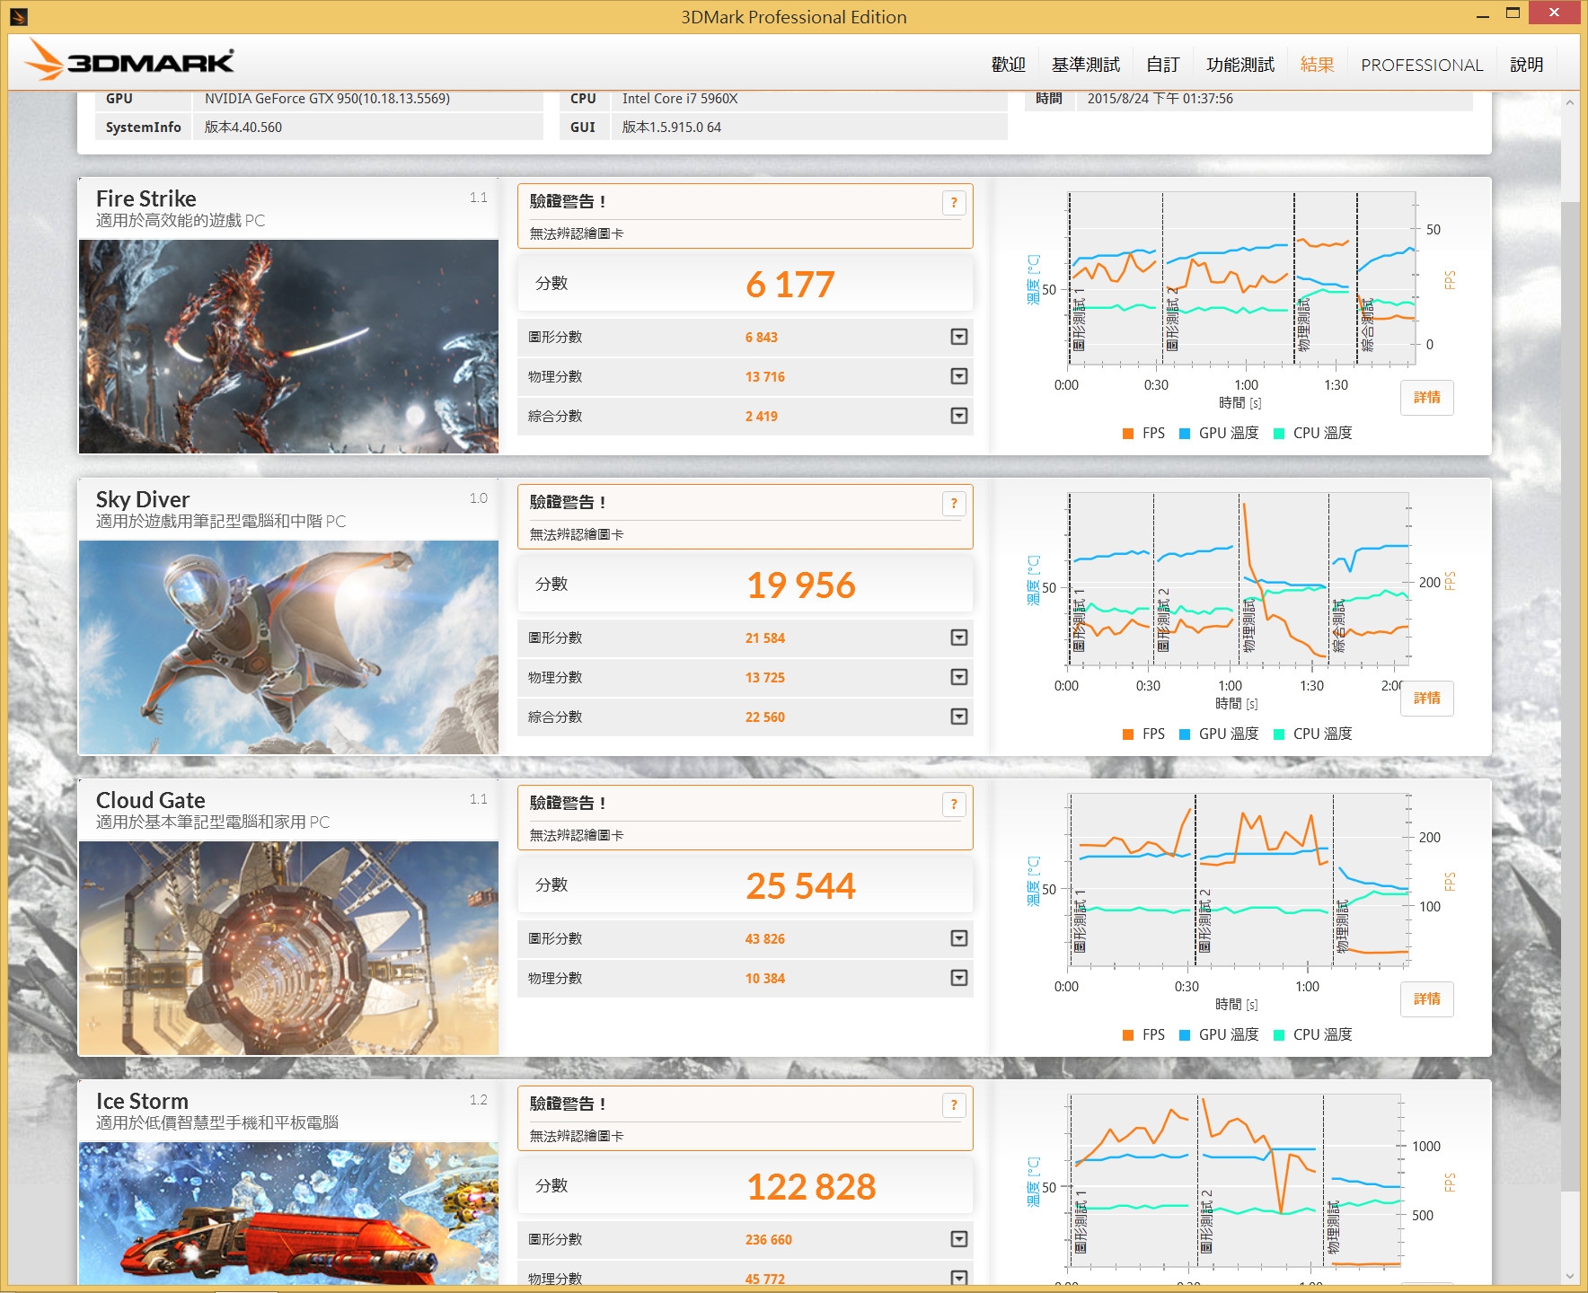This screenshot has width=1588, height=1293.
Task: Expand Fire Strike 圖形分數 6 843 row
Action: (x=959, y=337)
